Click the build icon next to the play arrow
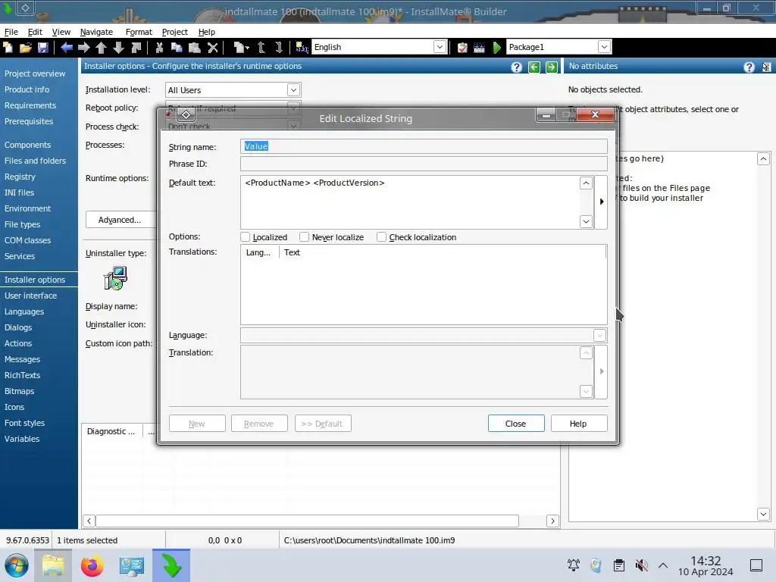This screenshot has width=776, height=582. [479, 48]
